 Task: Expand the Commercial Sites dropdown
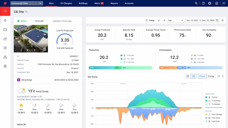(x=40, y=3)
